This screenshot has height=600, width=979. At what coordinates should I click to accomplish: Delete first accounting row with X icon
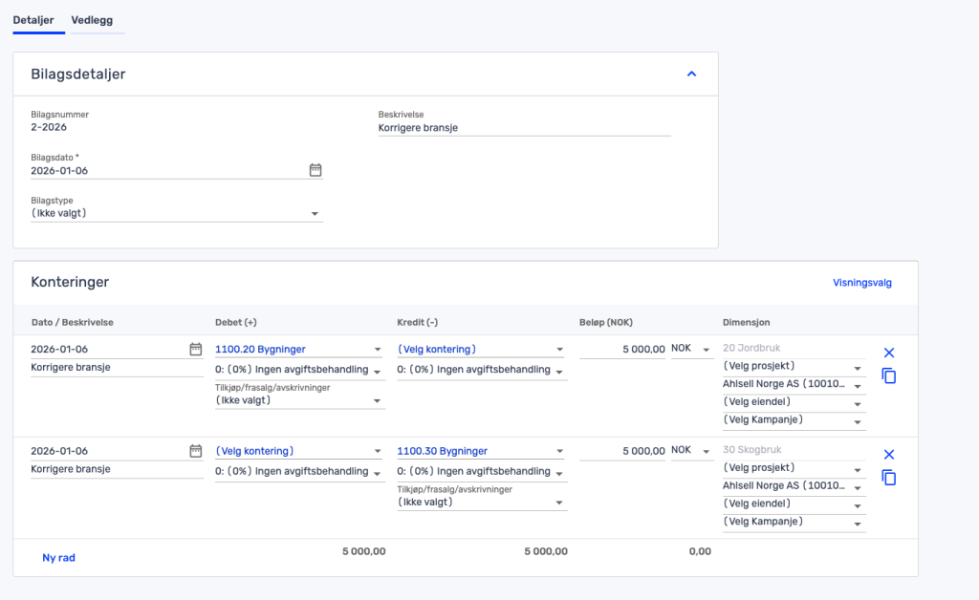889,353
